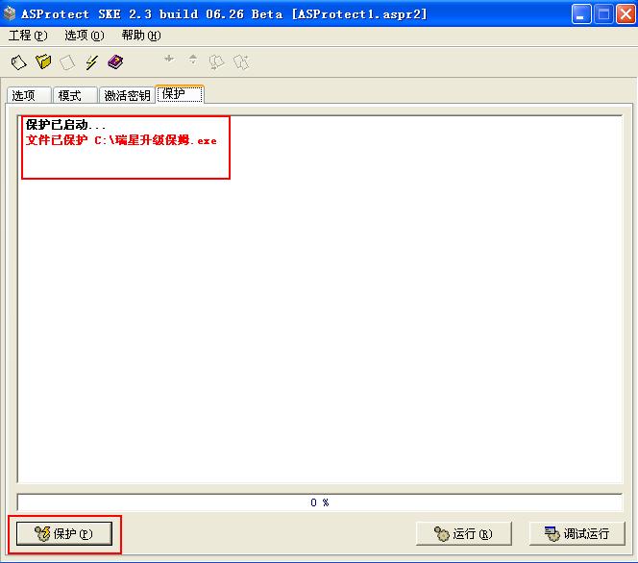The image size is (638, 563).
Task: Click the last greyed page toolbar icon
Action: pos(241,62)
